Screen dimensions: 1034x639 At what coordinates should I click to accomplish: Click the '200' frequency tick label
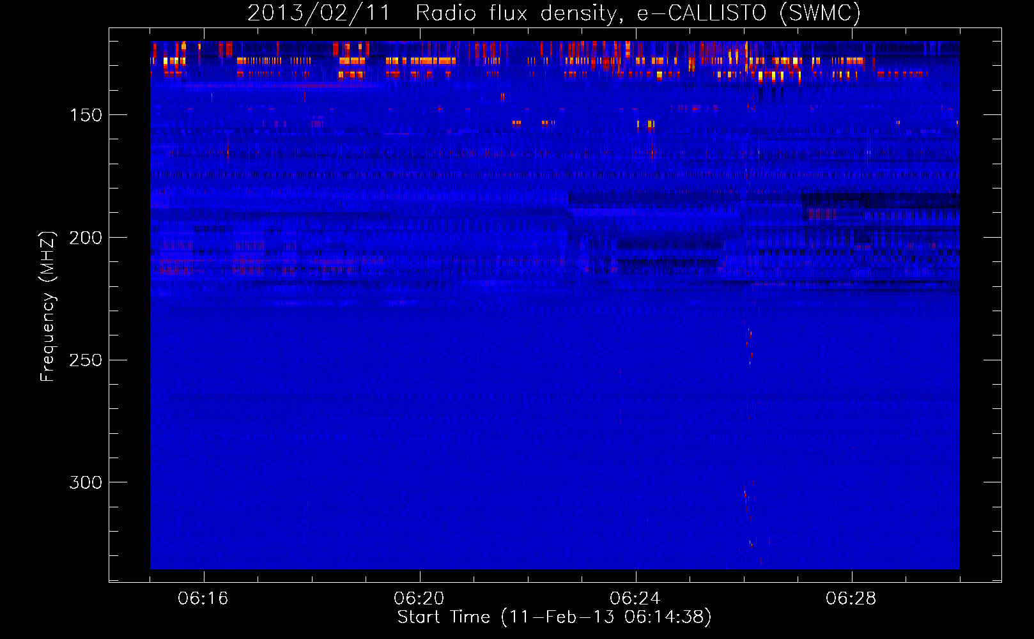pos(86,238)
